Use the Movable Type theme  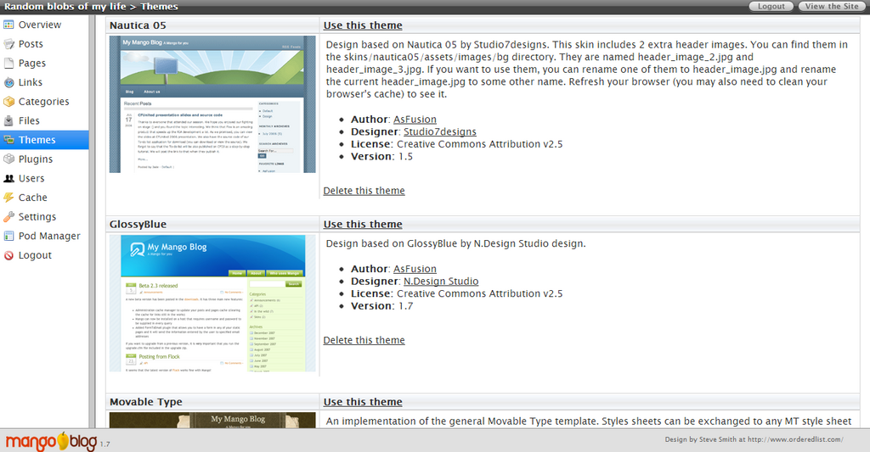[363, 402]
